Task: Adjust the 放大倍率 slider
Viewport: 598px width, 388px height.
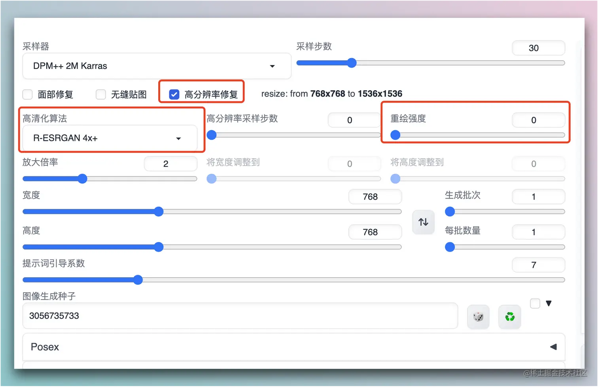Action: point(110,179)
